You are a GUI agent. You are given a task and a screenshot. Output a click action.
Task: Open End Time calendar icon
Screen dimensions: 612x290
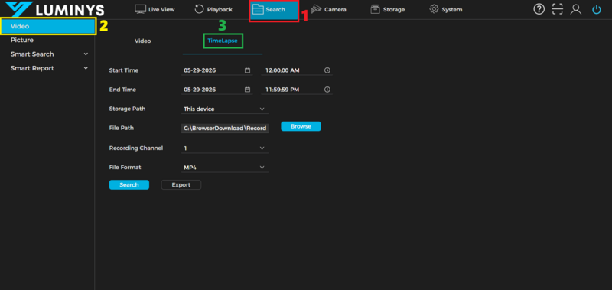(247, 90)
